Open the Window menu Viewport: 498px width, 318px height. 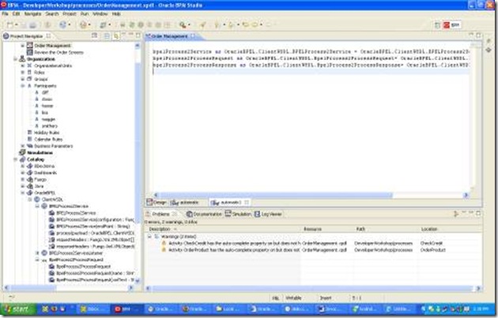click(100, 14)
